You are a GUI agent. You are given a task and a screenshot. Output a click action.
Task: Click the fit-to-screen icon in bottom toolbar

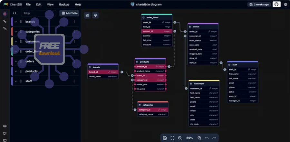click(172, 138)
